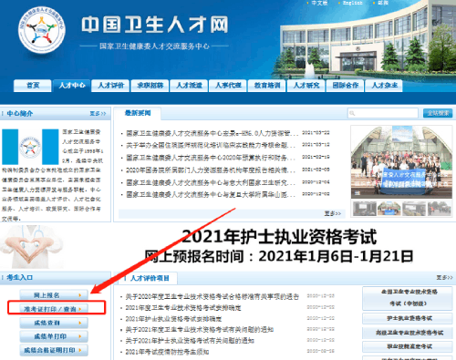Click the 高级卫生专业技术资格考试 button

(408, 333)
